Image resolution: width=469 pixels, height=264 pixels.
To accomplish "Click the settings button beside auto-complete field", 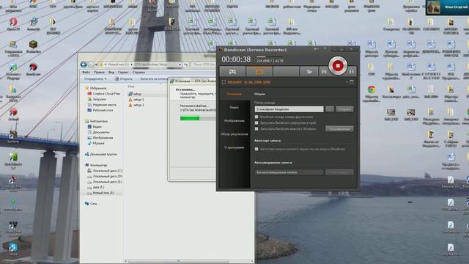I will pos(339,172).
